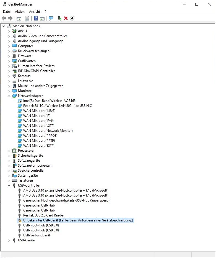Click the Back arrow toolbar icon
The width and height of the screenshot is (216, 258).
click(4, 18)
